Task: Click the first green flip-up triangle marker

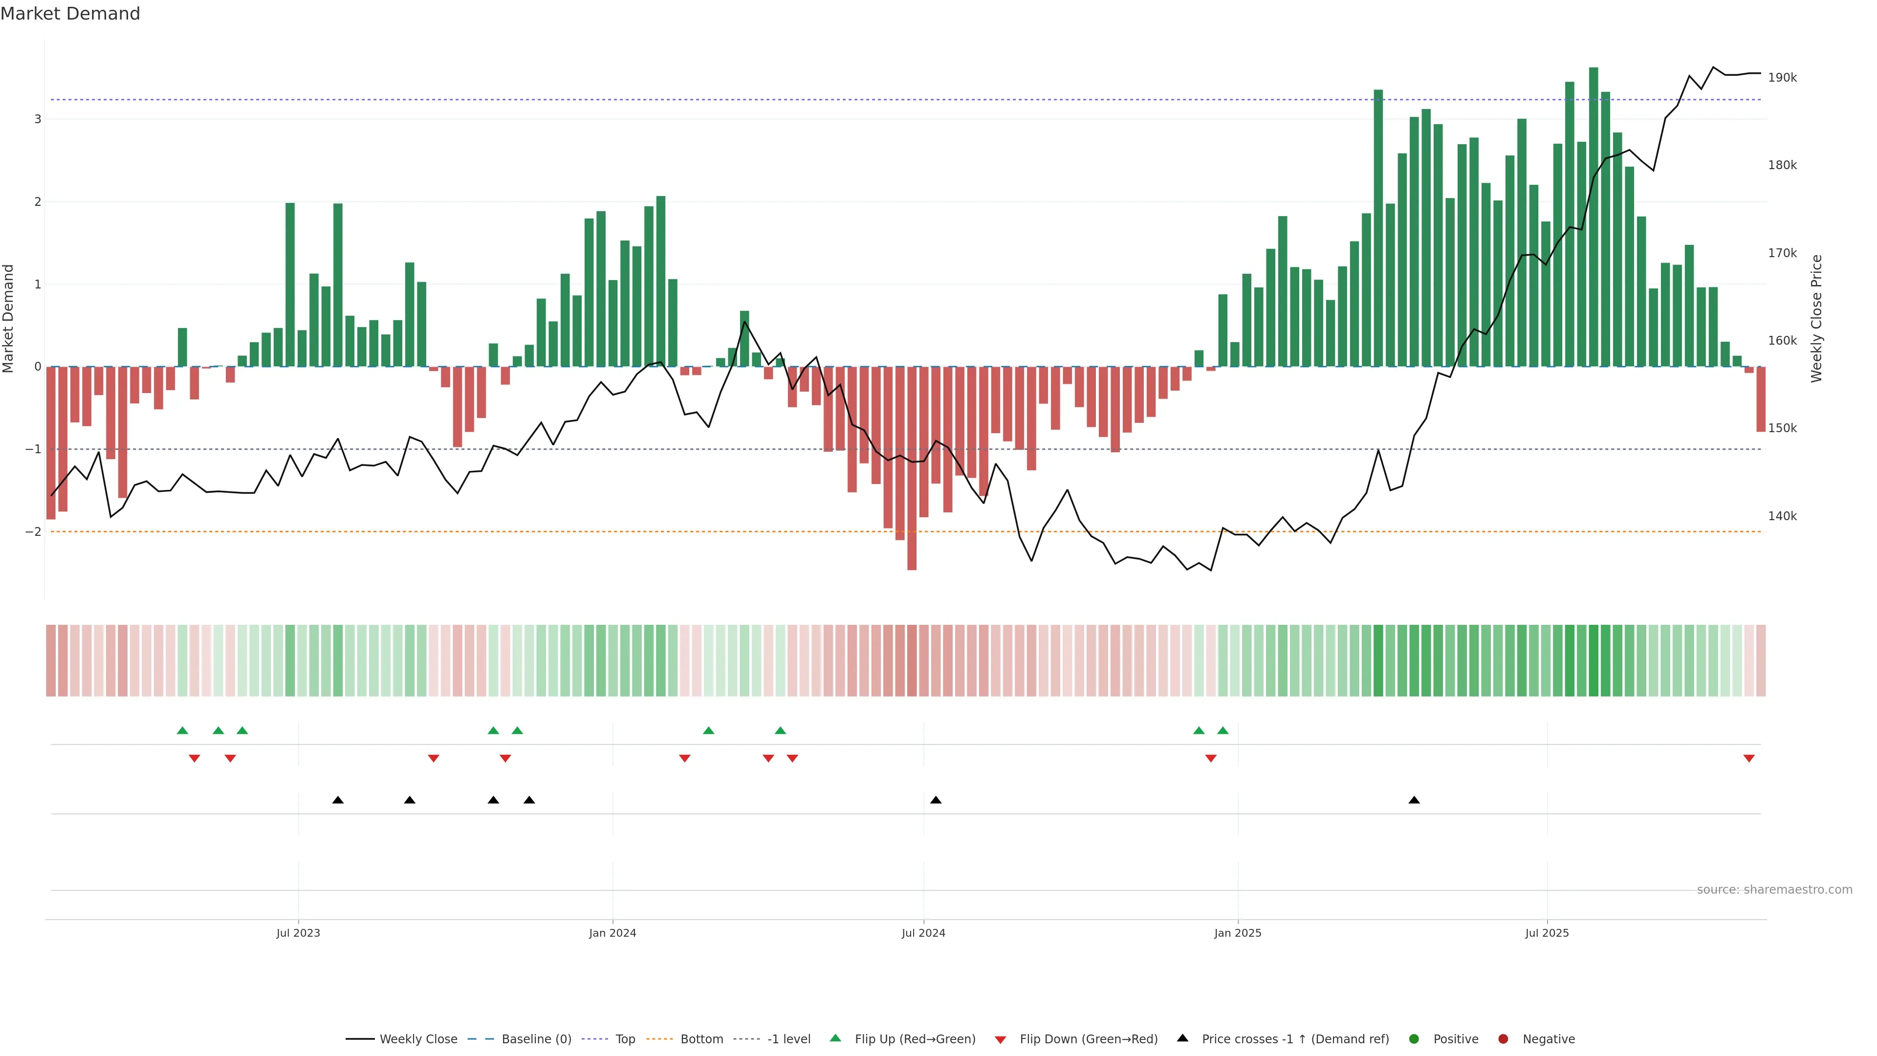Action: (182, 730)
